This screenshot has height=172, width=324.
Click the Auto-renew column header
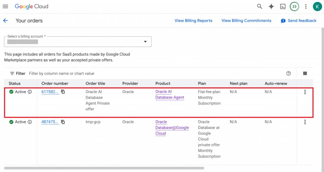tap(276, 83)
